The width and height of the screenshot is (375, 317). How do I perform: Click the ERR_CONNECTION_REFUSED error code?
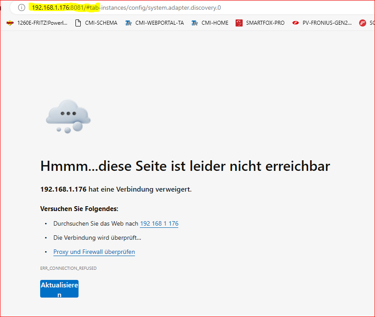pos(68,268)
